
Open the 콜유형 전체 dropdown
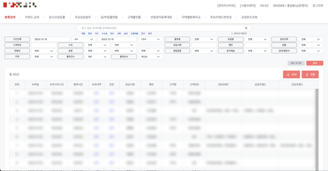(x=204, y=39)
